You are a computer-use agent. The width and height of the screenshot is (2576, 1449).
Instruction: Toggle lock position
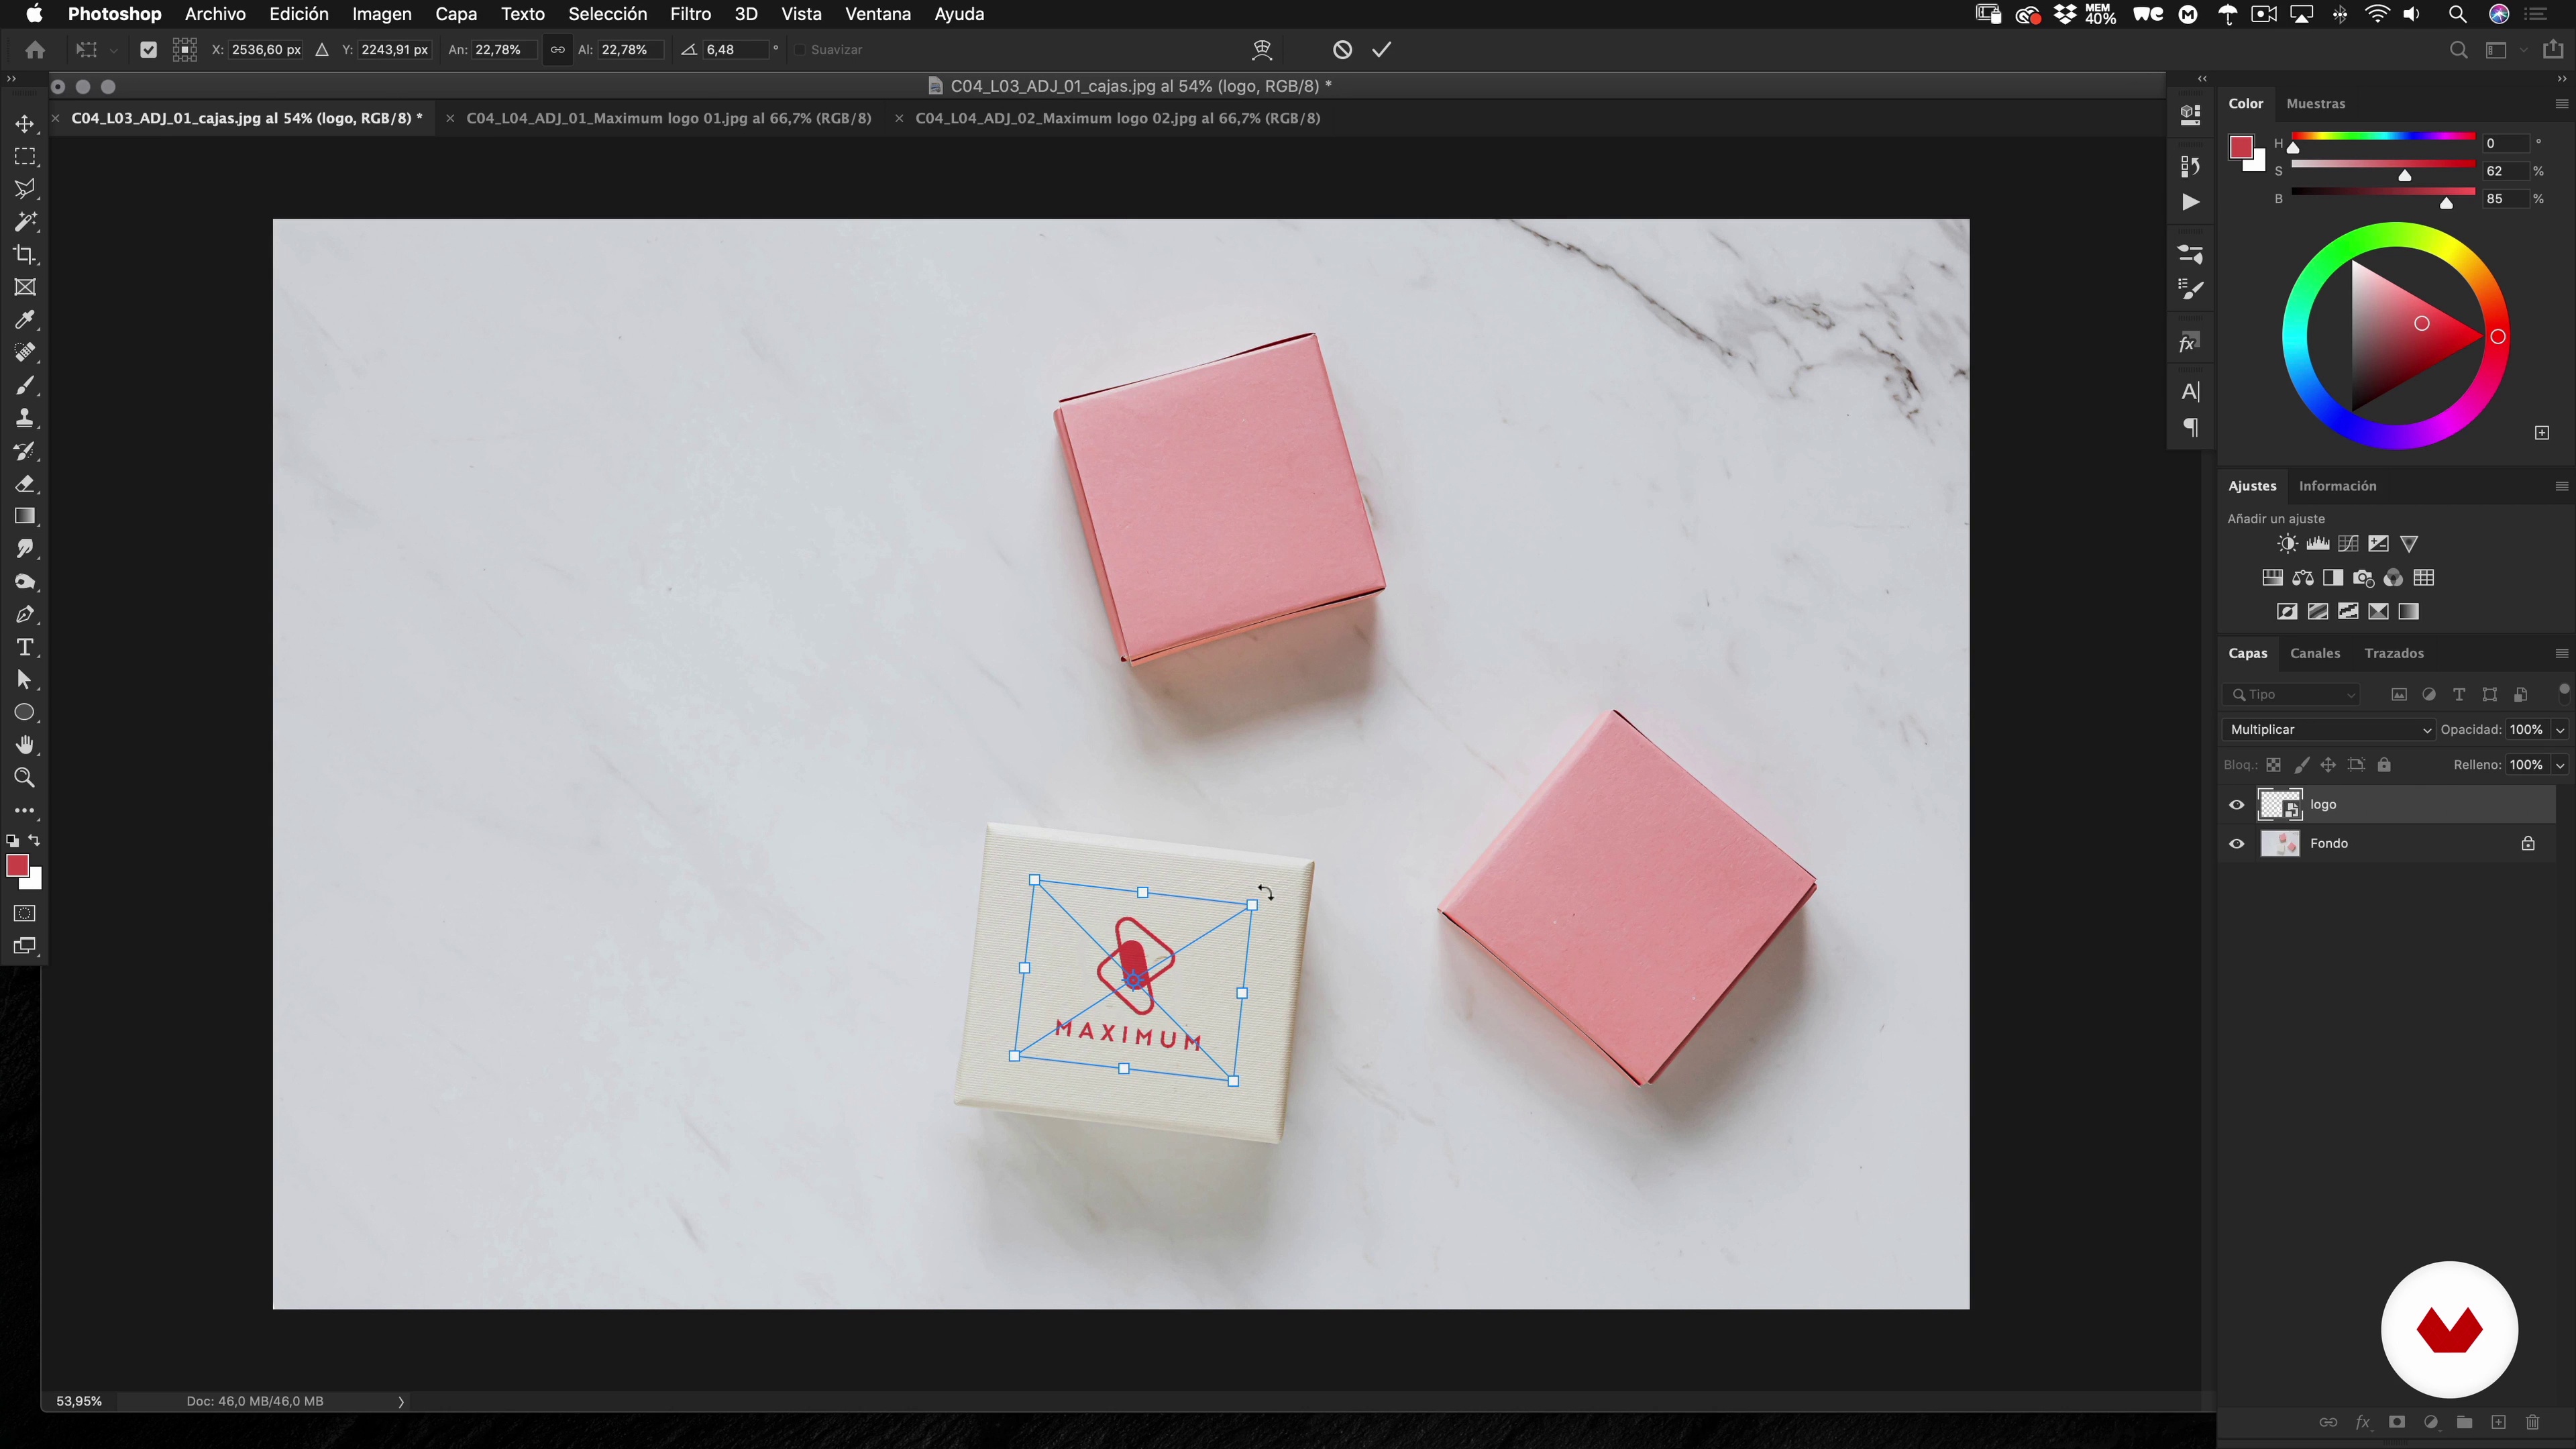[x=2328, y=765]
